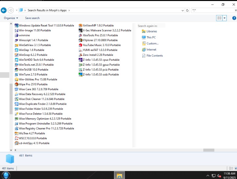This screenshot has height=179, width=237.
Task: Open the Organize dropdown menu
Action: [x=11, y=18]
